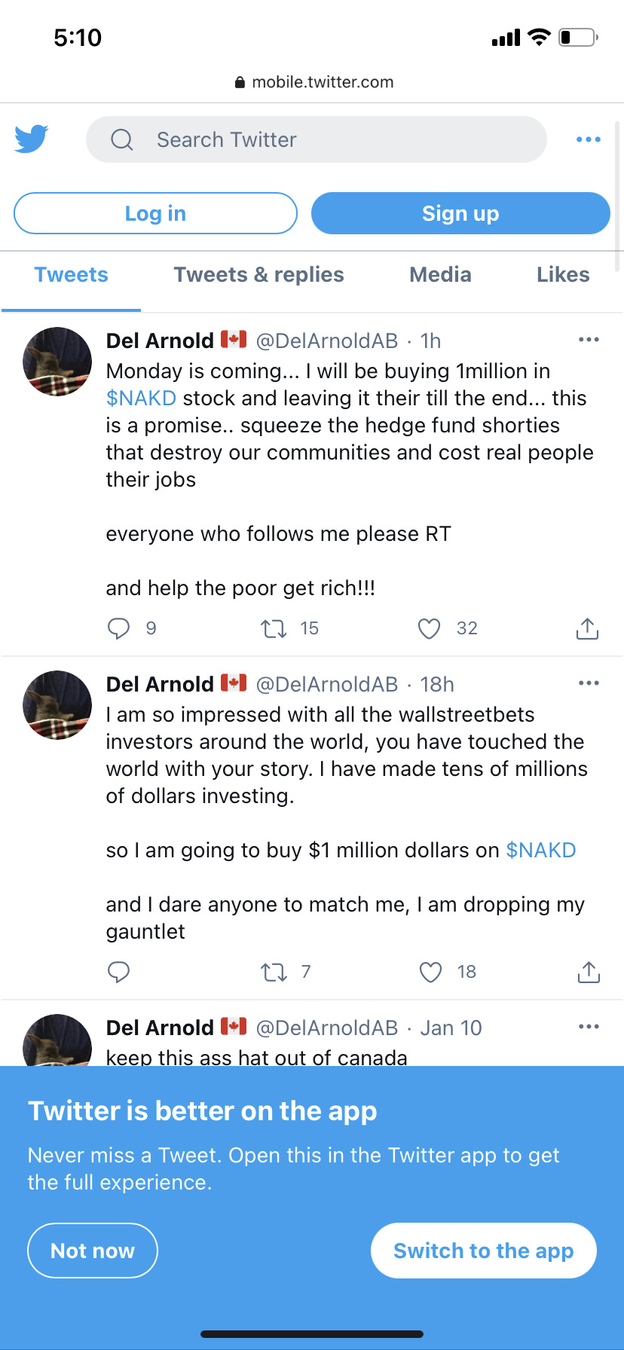624x1350 pixels.
Task: Share the wallstreetbets investors tweet
Action: [589, 972]
